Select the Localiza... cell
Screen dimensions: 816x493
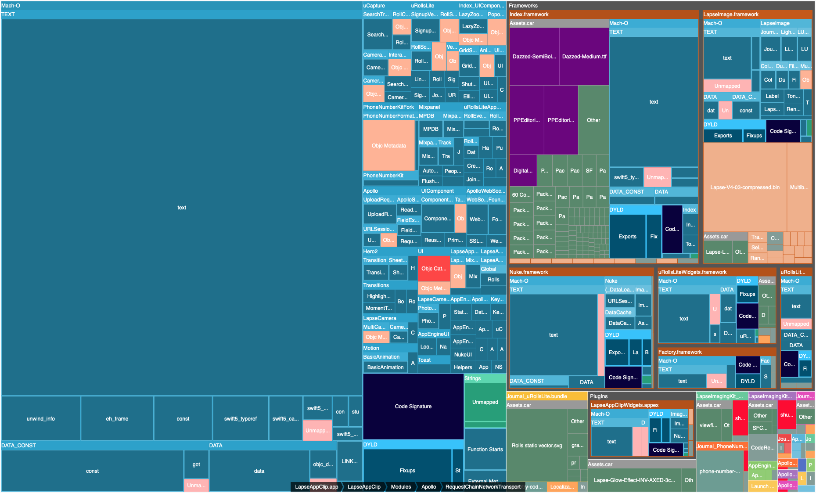pos(562,486)
